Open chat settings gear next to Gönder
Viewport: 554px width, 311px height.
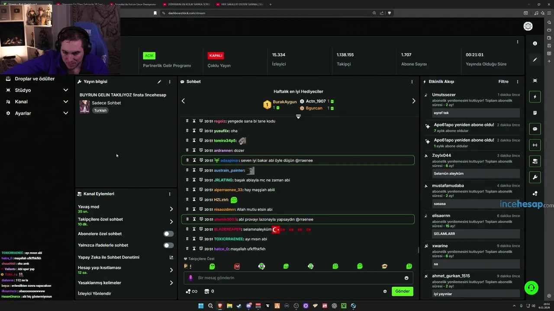pyautogui.click(x=385, y=291)
